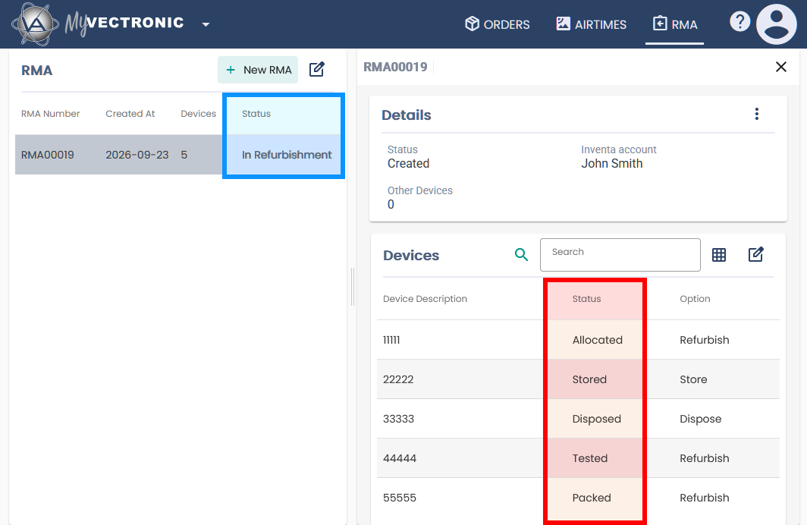This screenshot has width=807, height=525.
Task: Expand the MyVectronic dropdown arrow
Action: coord(206,24)
